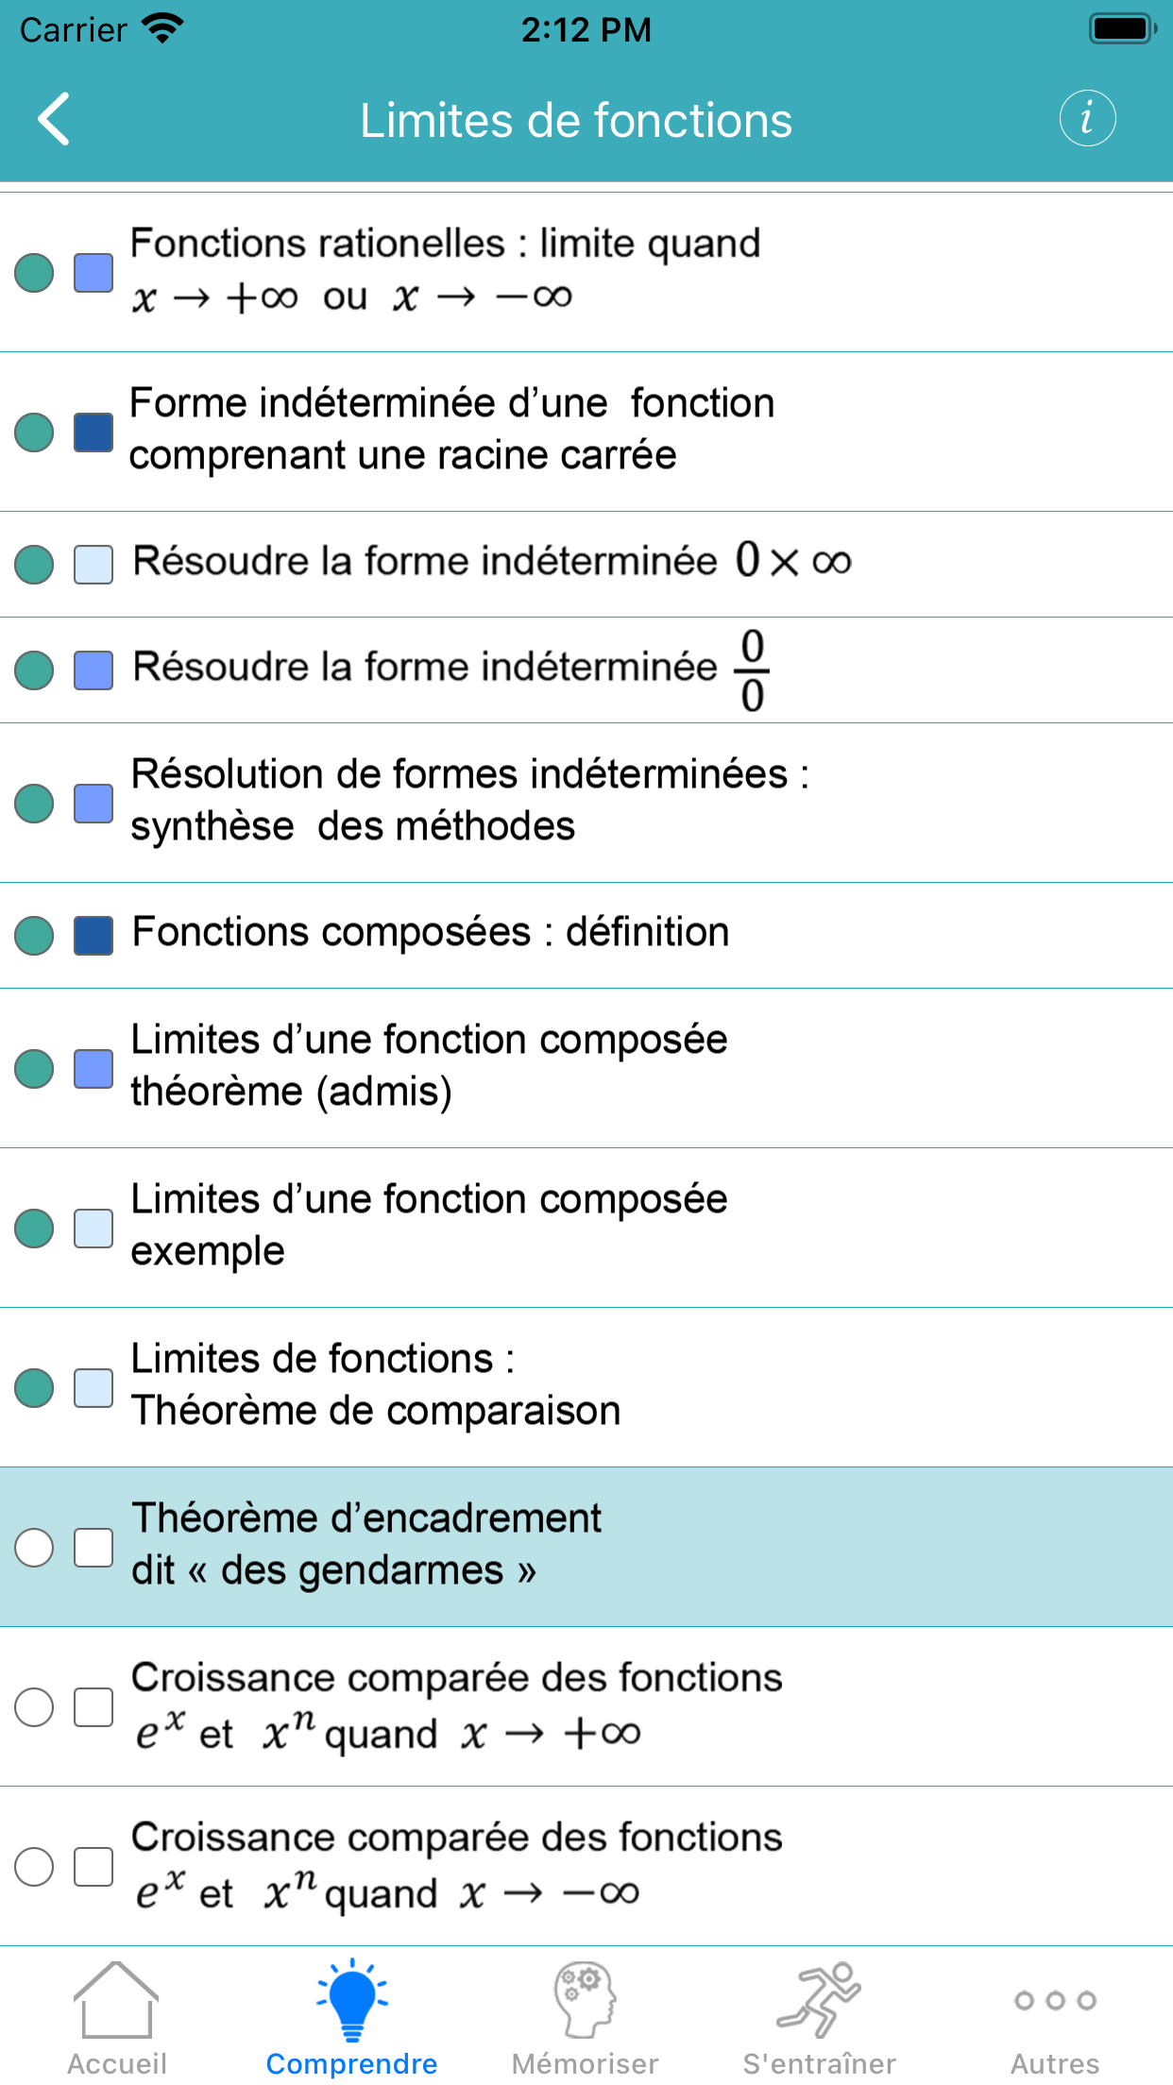Toggle the circle next to Théorème d'encadrement
Viewport: 1173px width, 2085px height.
[35, 1547]
